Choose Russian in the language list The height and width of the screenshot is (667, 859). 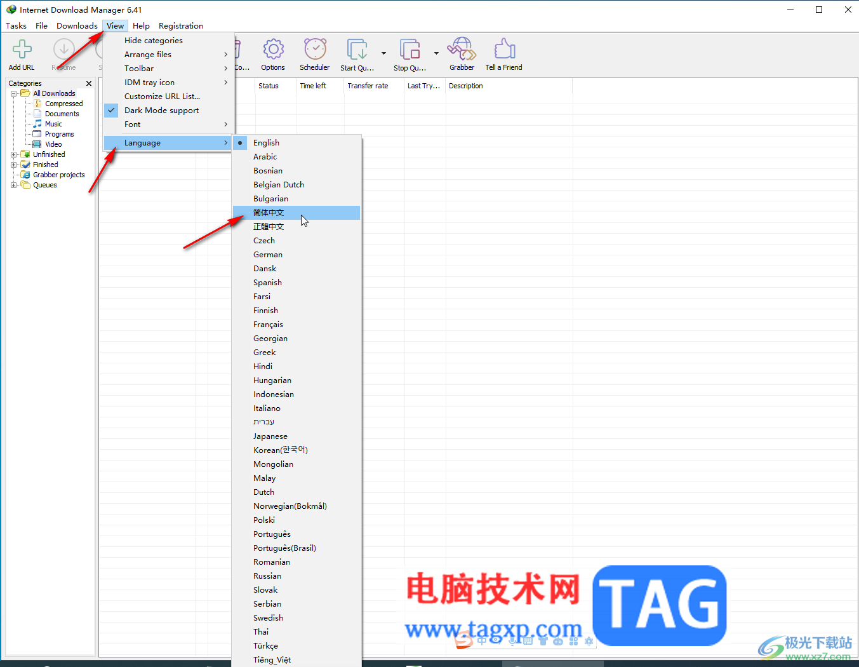(296, 576)
